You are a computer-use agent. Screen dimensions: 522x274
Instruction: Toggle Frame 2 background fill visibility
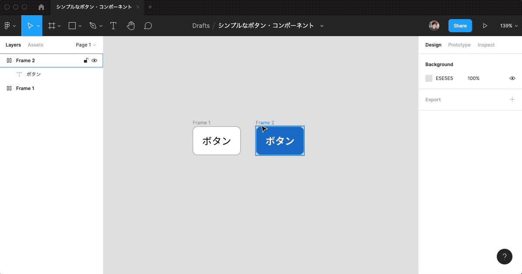512,78
